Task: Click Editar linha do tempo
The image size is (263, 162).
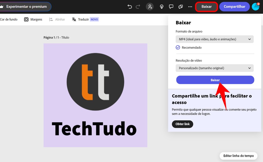Action: 238,156
